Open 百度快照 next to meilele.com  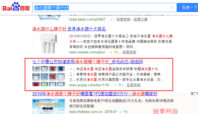(129, 52)
